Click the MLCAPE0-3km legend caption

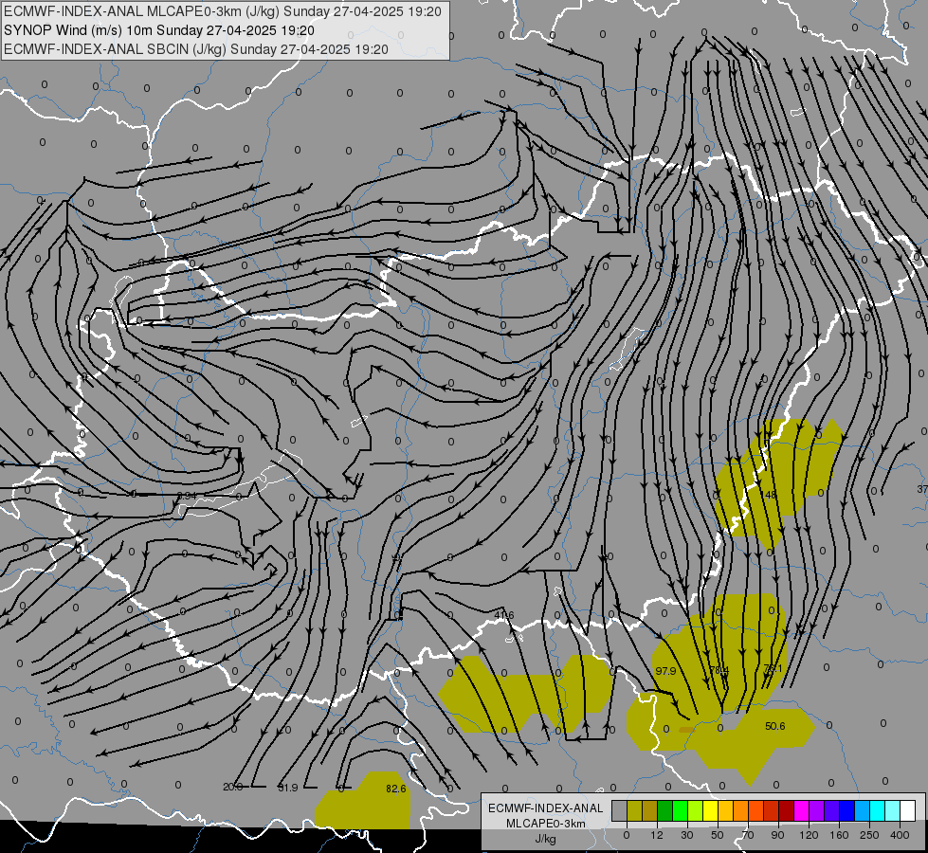point(545,824)
